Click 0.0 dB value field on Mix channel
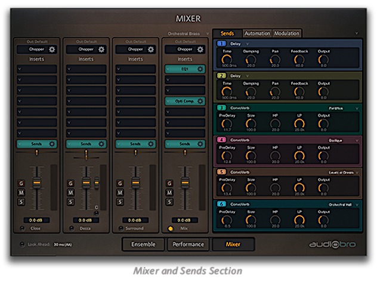 [x=185, y=220]
